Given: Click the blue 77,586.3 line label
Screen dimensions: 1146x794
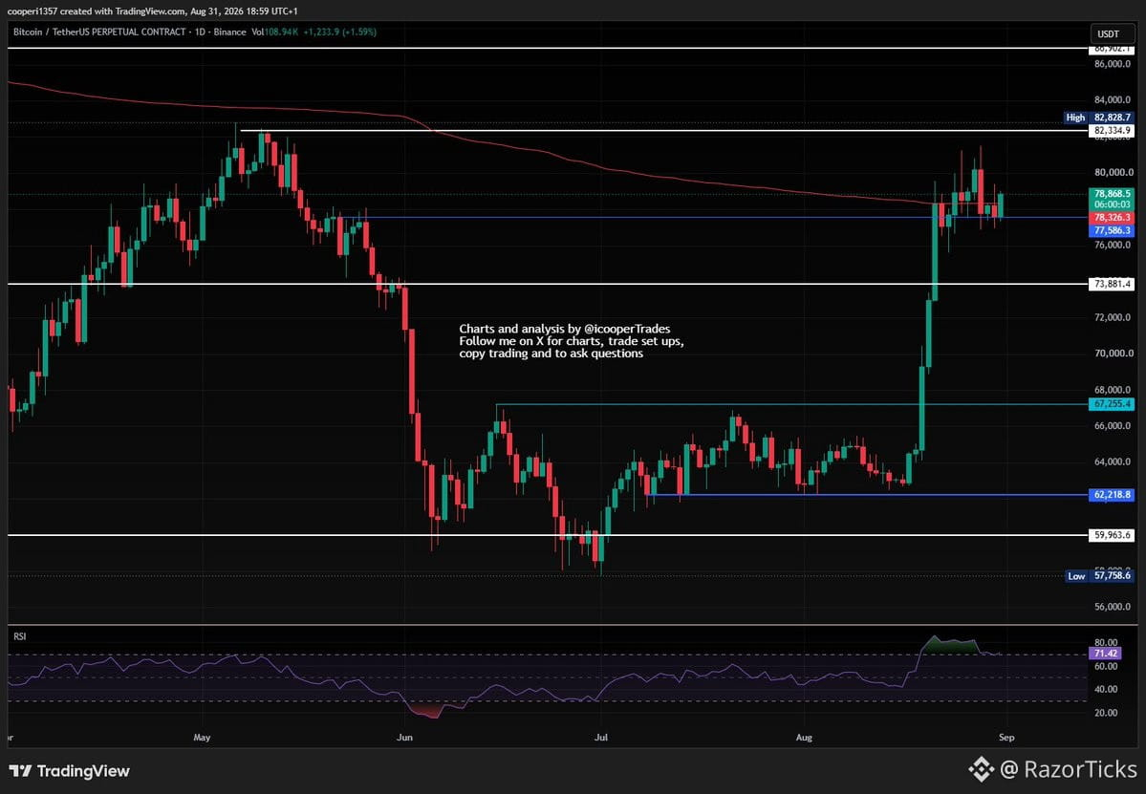Looking at the screenshot, I should click(1112, 231).
